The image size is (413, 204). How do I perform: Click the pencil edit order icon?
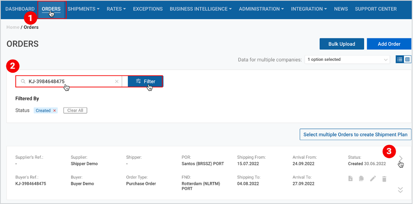pos(373,179)
